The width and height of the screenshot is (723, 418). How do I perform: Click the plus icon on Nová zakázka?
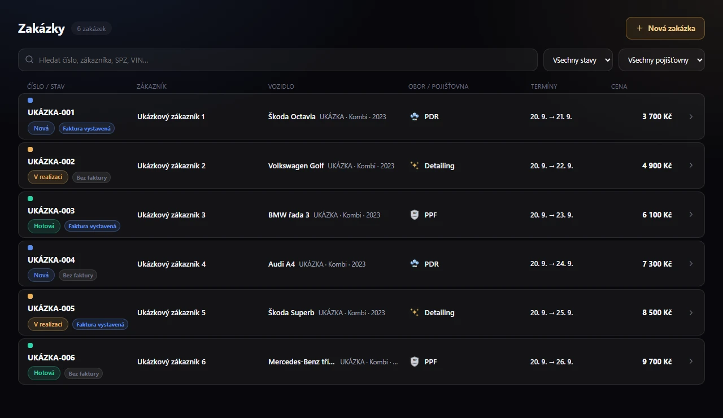pyautogui.click(x=639, y=28)
